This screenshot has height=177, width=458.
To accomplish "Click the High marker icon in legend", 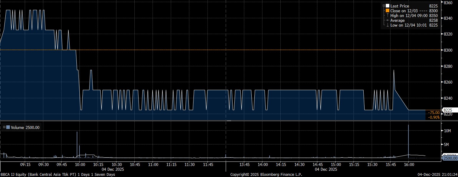I will [388, 16].
